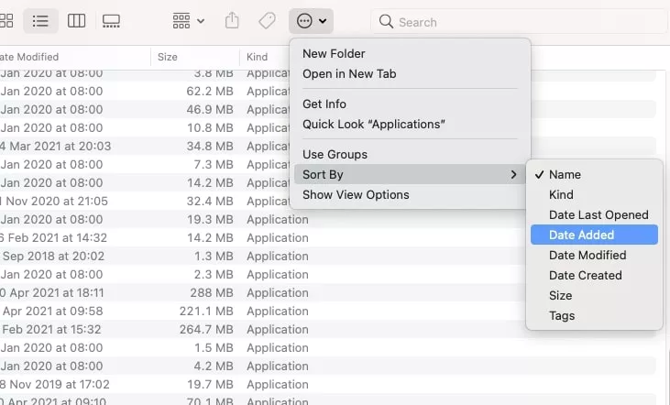Viewport: 670px width, 405px height.
Task: Select row modified Feb 2021 at 14:32
Action: coord(328,238)
